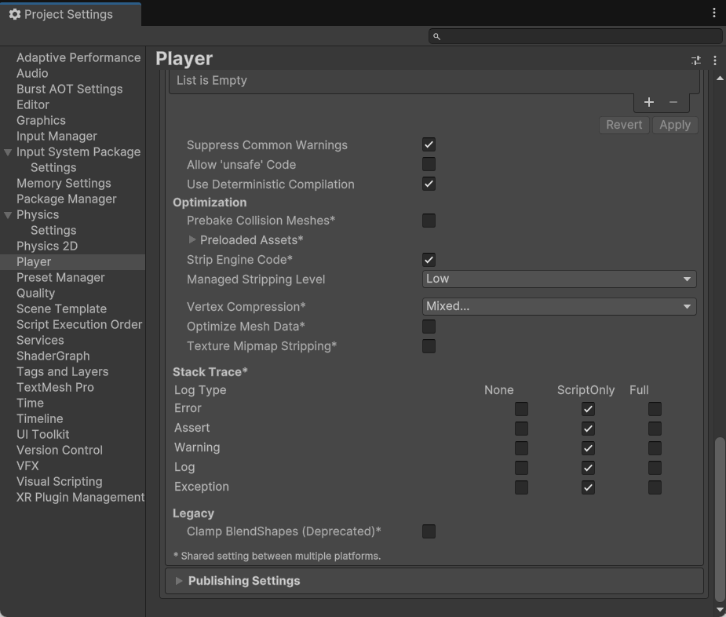
Task: Remove a list entry with minus icon
Action: click(x=673, y=102)
